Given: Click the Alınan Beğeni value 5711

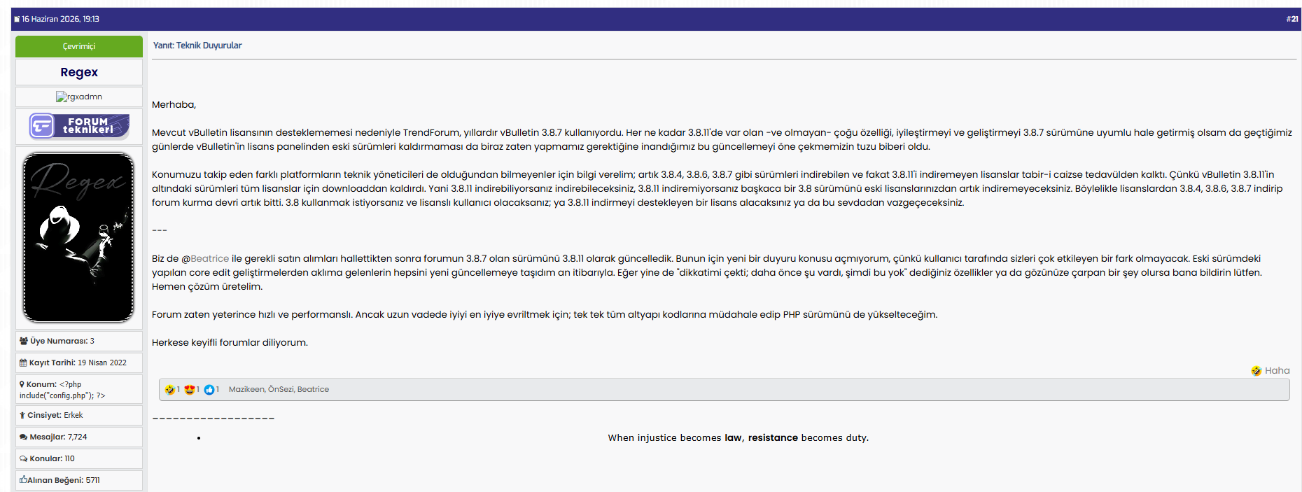Looking at the screenshot, I should pos(92,480).
